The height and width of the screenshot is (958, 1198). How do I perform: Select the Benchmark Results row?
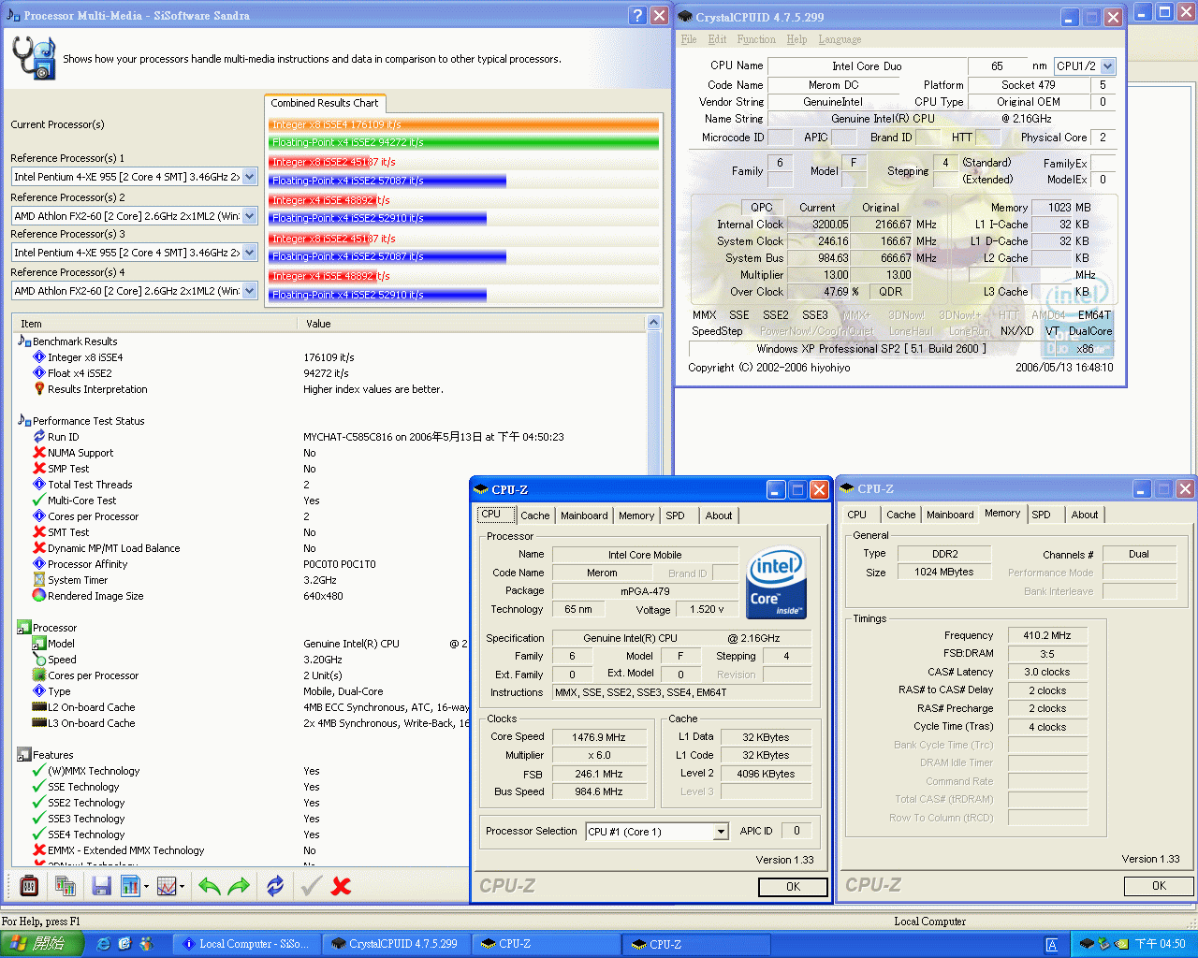pos(75,341)
